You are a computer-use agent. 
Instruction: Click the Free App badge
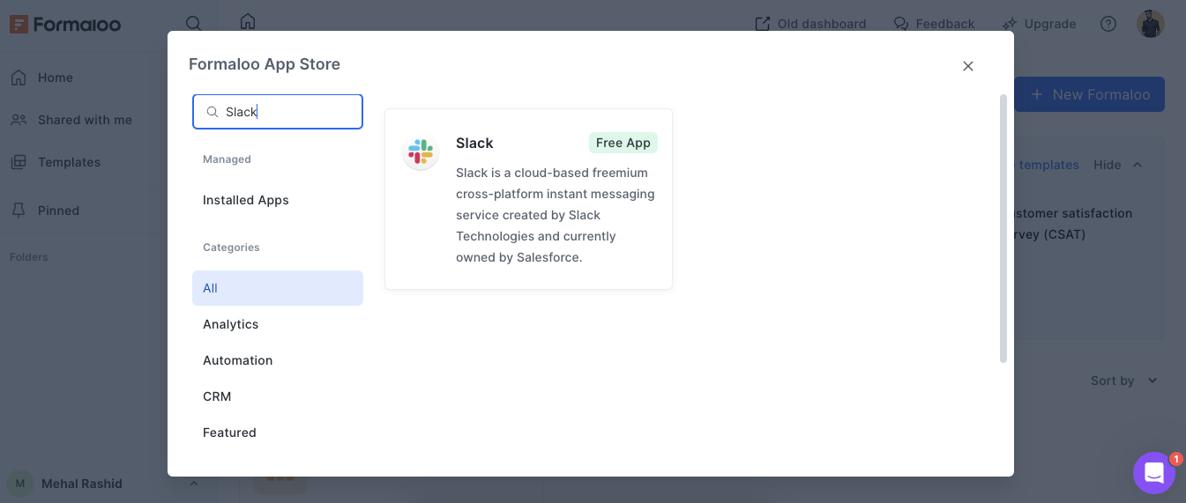623,143
